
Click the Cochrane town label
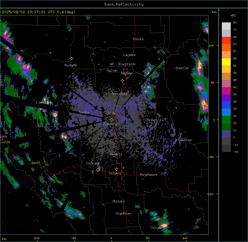click(x=93, y=163)
